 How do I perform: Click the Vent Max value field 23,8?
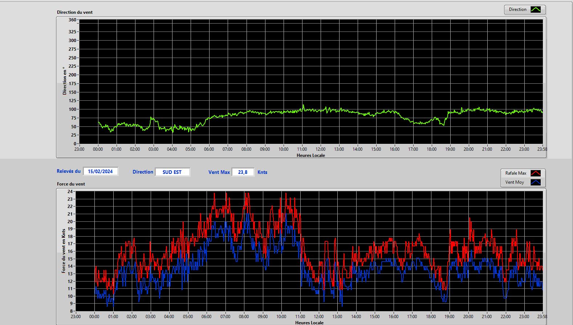pyautogui.click(x=243, y=172)
